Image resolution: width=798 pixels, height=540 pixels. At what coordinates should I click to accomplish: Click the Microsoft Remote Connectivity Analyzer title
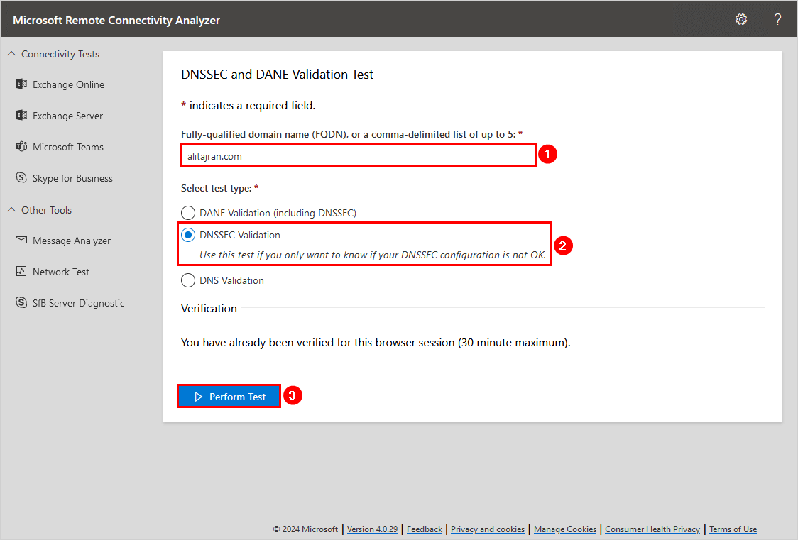(x=116, y=21)
